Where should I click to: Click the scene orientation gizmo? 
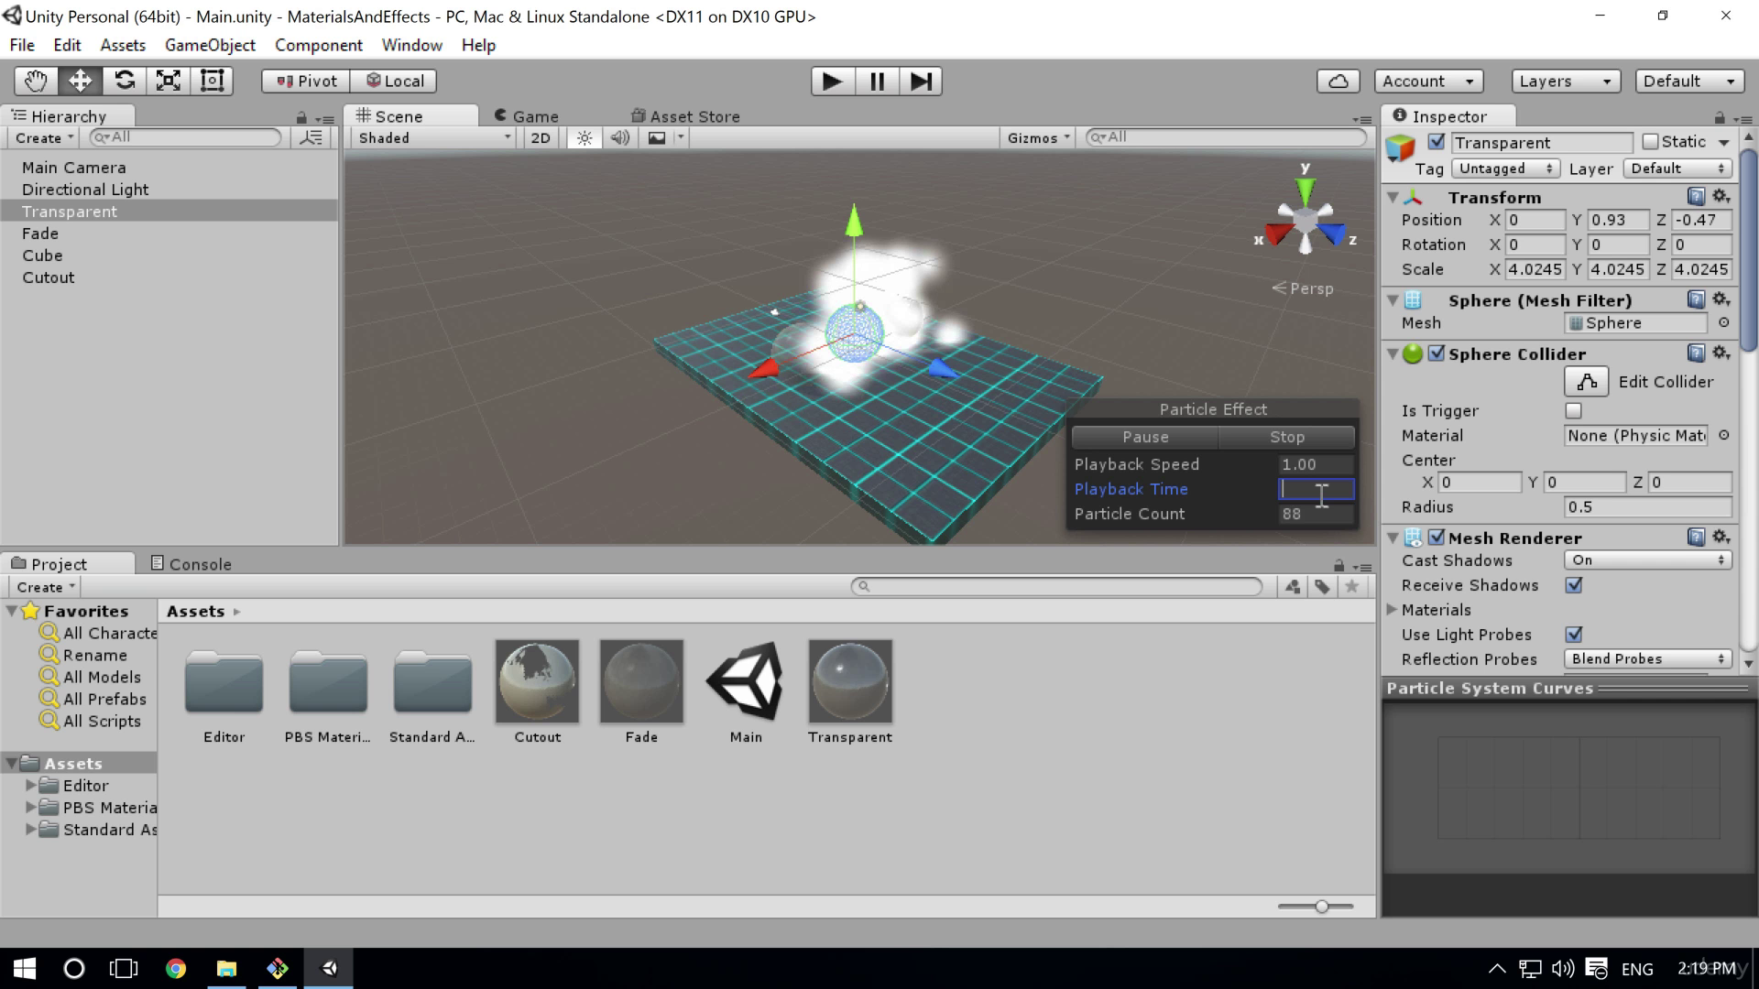(x=1305, y=222)
